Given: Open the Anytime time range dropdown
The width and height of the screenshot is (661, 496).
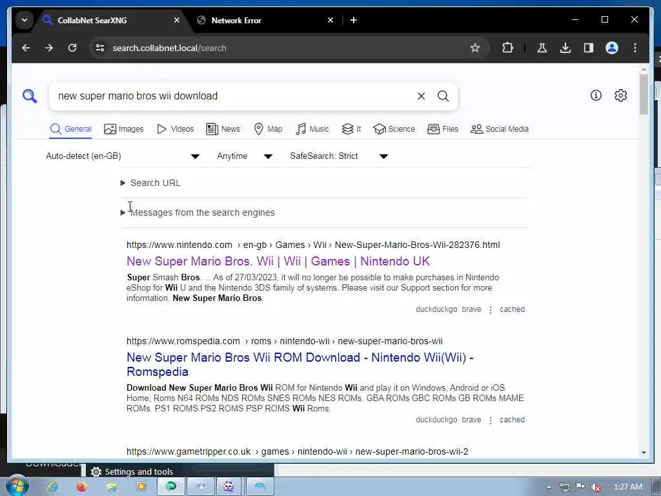Looking at the screenshot, I should [245, 156].
